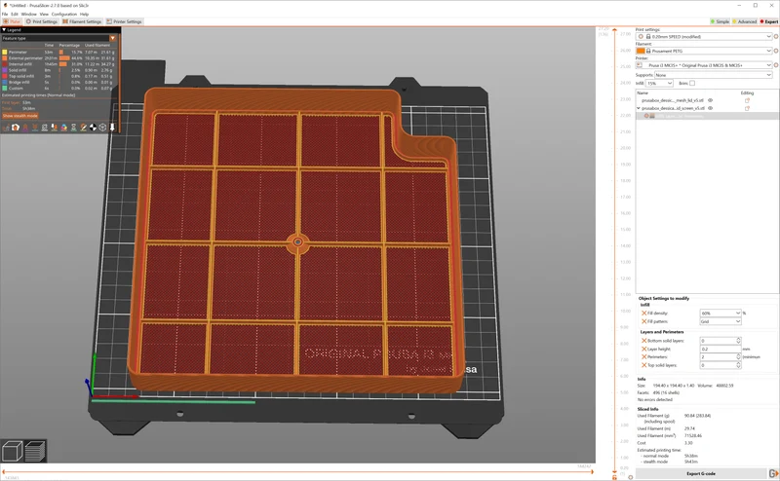780x481 pixels.
Task: Select Advanced mode
Action: [745, 21]
